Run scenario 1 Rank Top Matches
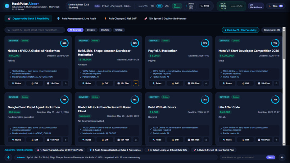 coord(60,150)
